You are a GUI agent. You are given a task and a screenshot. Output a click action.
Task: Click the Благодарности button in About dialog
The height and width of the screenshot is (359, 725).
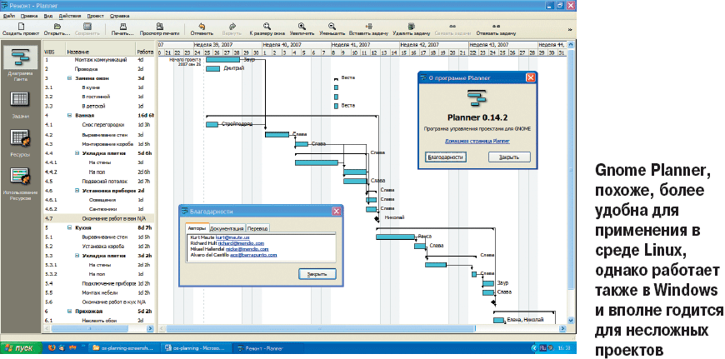point(443,156)
